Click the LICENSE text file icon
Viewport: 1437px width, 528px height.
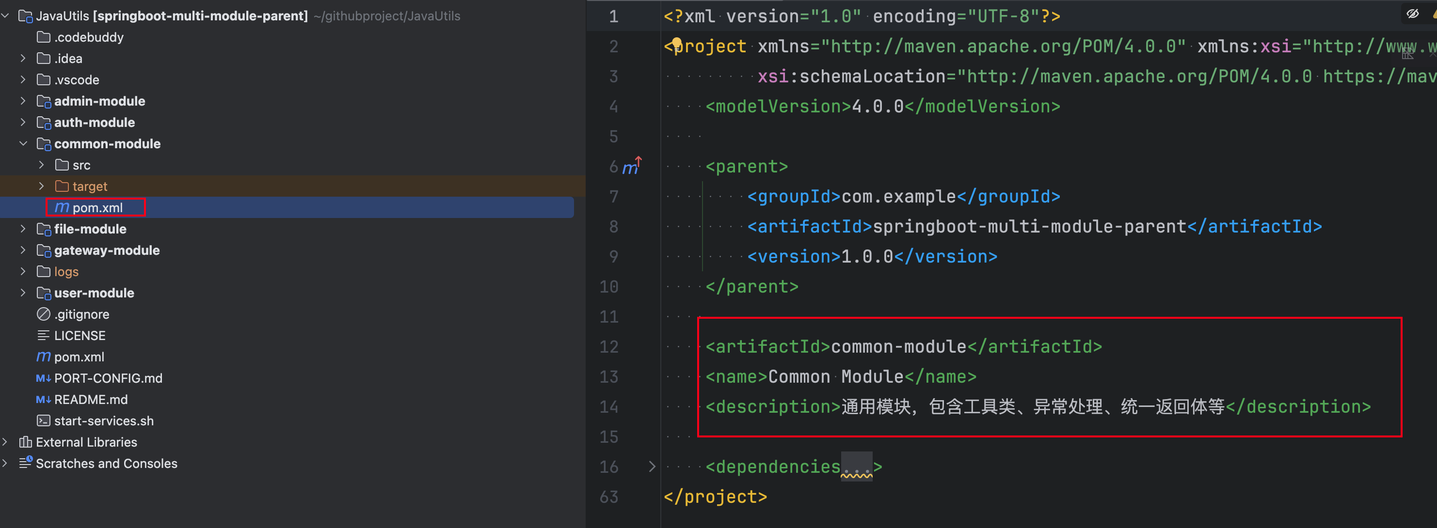click(44, 335)
